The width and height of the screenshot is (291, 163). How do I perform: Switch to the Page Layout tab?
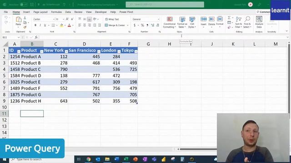40,12
